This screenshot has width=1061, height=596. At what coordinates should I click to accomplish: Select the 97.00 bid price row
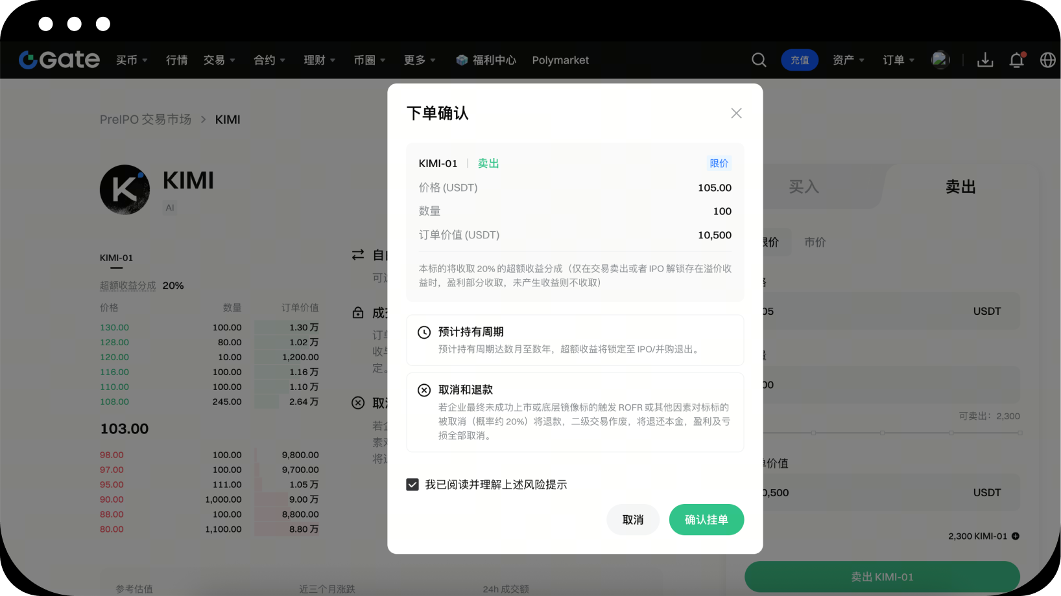(x=209, y=470)
